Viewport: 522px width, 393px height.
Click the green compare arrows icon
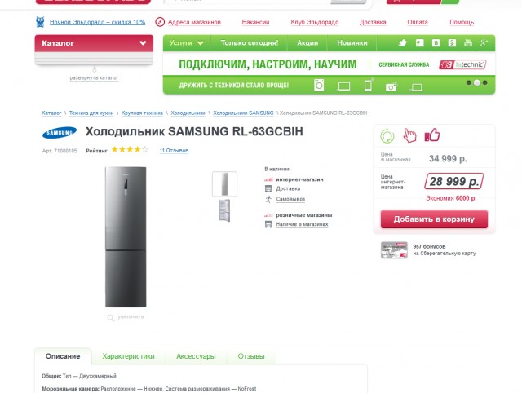pos(388,136)
